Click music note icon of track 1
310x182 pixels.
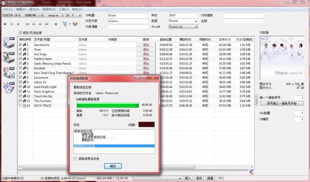(24, 45)
